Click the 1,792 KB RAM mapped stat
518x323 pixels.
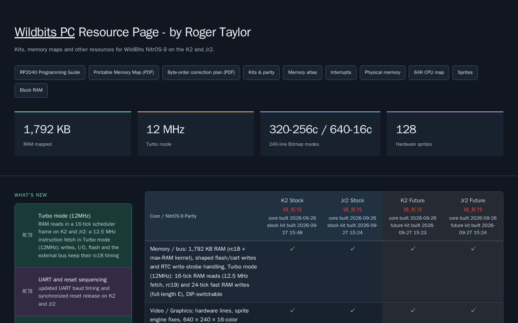(73, 134)
